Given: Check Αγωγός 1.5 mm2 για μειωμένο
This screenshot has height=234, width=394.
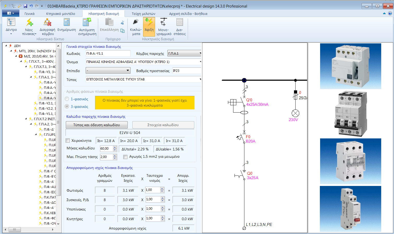Looking at the screenshot, I should [125, 156].
